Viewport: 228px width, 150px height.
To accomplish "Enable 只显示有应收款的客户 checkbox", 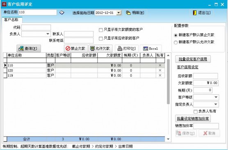I will [x=100, y=39].
